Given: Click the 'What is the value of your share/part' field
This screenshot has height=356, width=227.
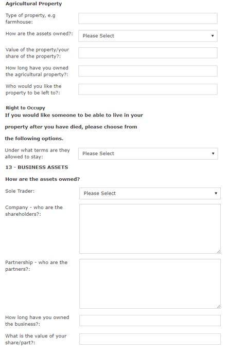Looking at the screenshot, I should (150, 339).
